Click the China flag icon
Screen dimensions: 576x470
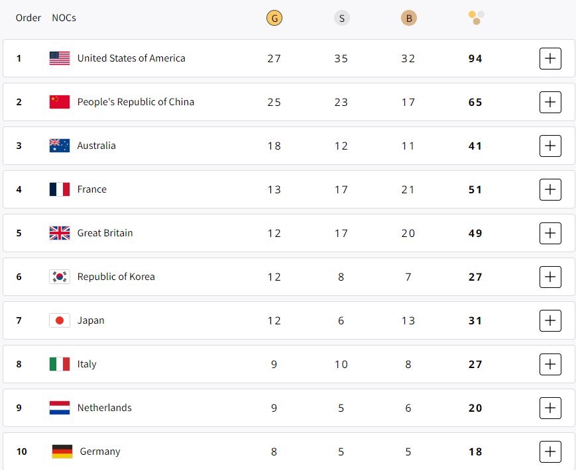pos(60,102)
